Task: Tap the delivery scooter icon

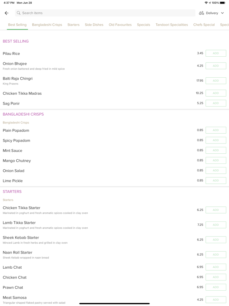Action: coord(202,13)
